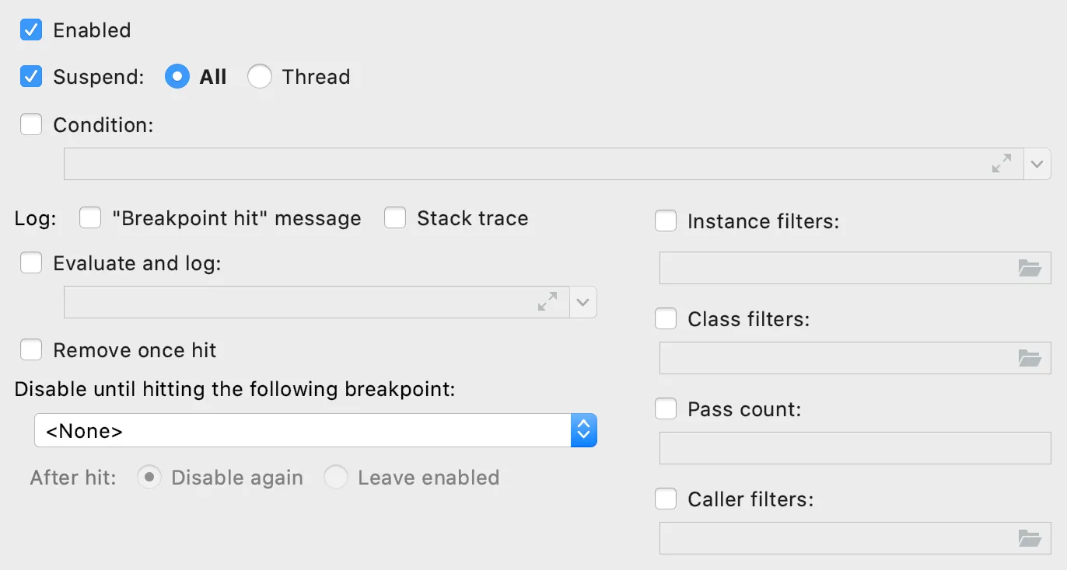Enable the Pass count checkbox

pos(666,409)
